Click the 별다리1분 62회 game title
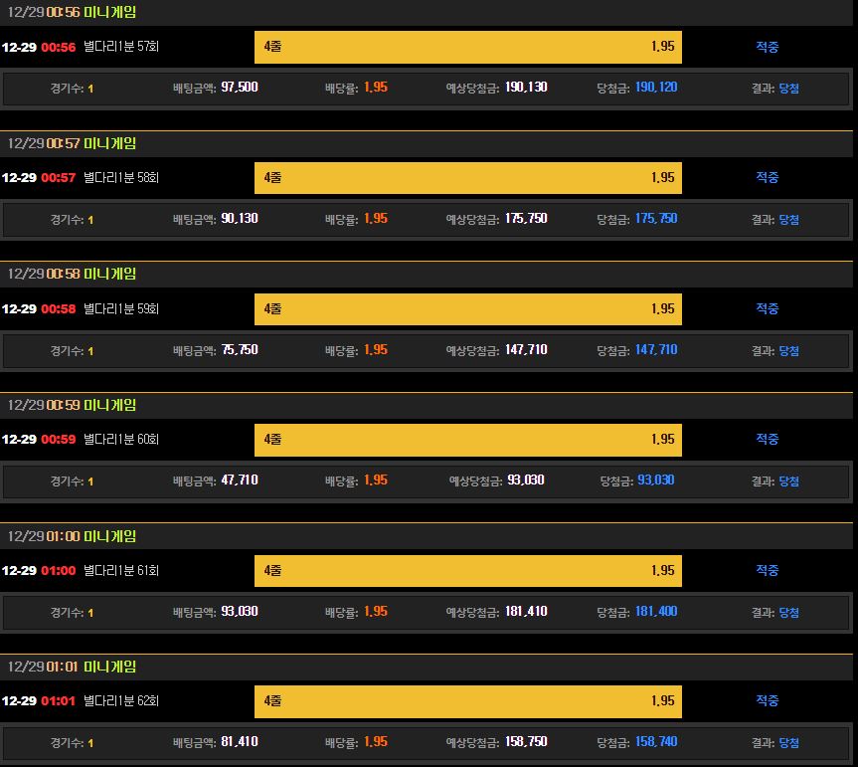This screenshot has width=858, height=767. (x=121, y=701)
